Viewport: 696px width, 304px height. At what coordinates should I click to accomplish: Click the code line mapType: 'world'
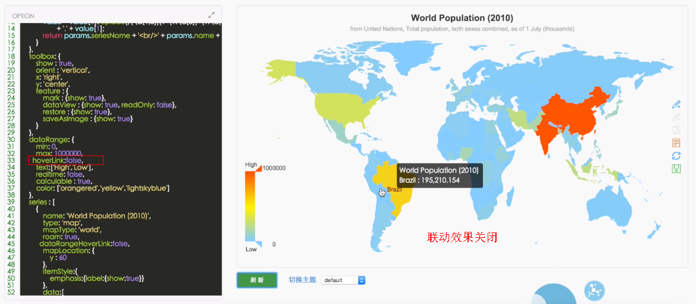point(72,230)
